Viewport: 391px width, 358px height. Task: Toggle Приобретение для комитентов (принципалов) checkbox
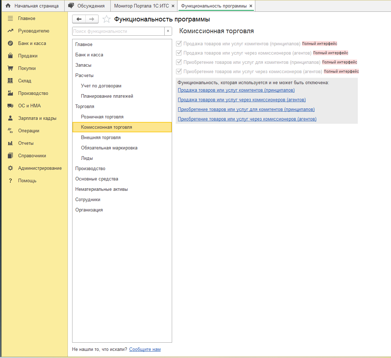pyautogui.click(x=179, y=62)
